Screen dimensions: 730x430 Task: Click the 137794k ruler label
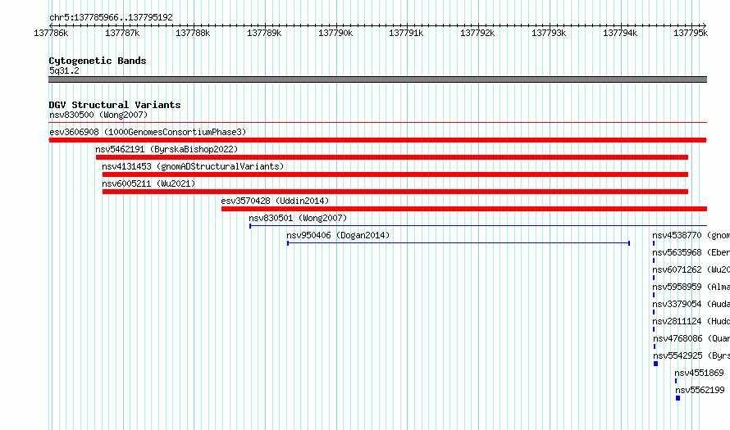(619, 33)
